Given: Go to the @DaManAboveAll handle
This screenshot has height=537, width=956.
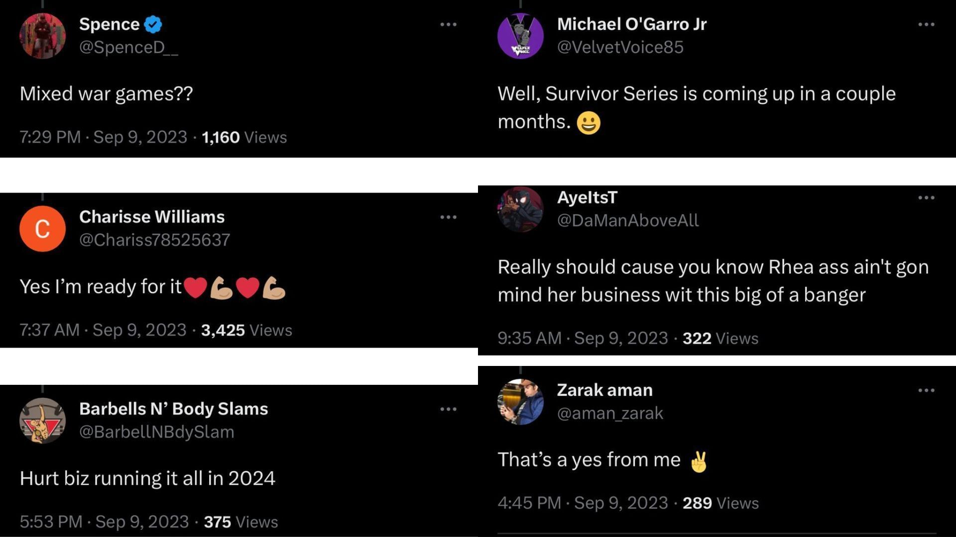Looking at the screenshot, I should 627,220.
